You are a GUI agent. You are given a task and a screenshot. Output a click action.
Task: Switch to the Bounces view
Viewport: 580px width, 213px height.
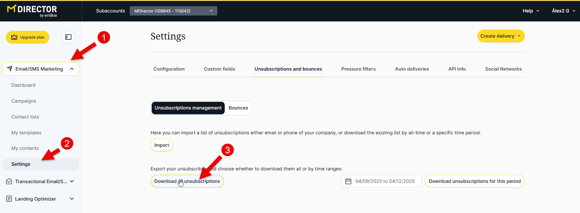(x=238, y=108)
